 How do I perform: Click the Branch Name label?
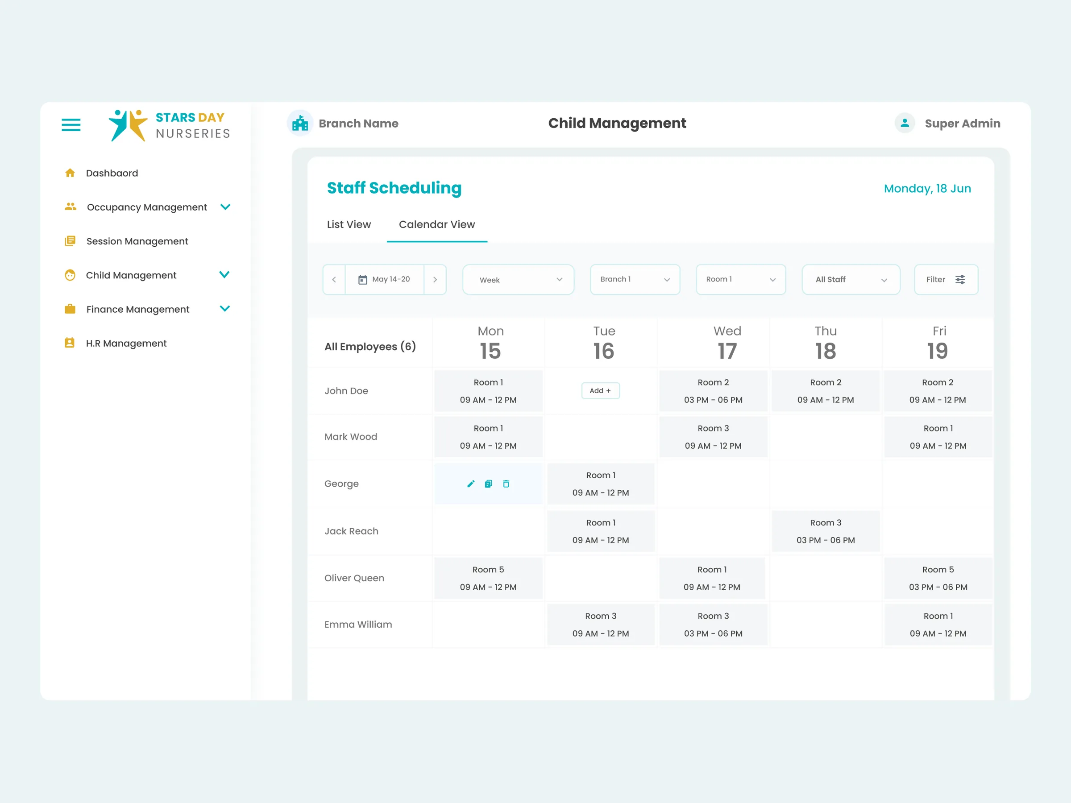coord(358,124)
